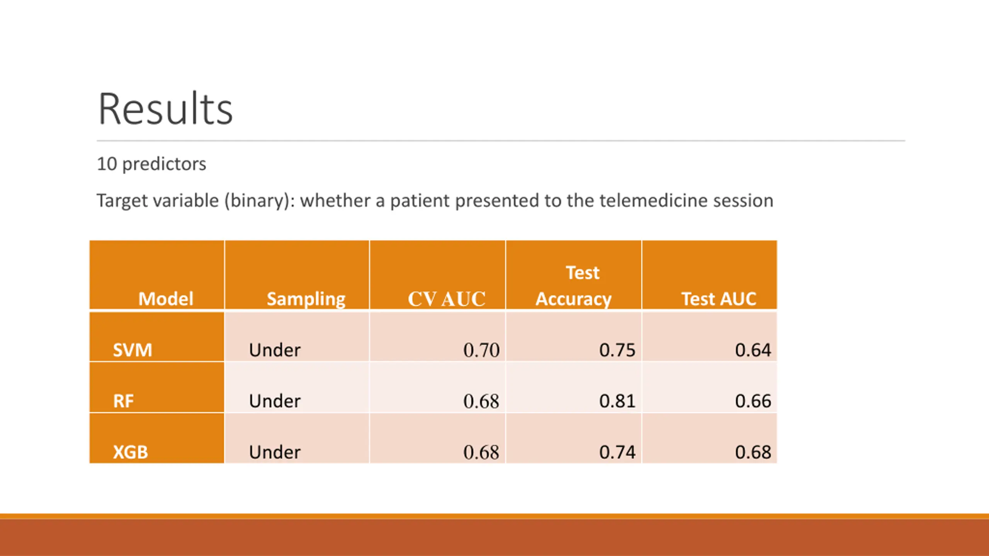Click XGB's Test Accuracy value 0.74
The height and width of the screenshot is (556, 989).
coord(617,452)
